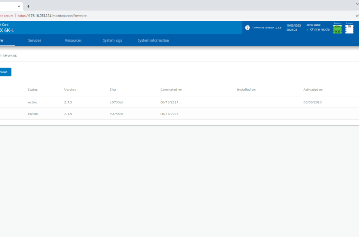Click the Battery status indicator icon
The width and height of the screenshot is (359, 237).
pyautogui.click(x=337, y=29)
